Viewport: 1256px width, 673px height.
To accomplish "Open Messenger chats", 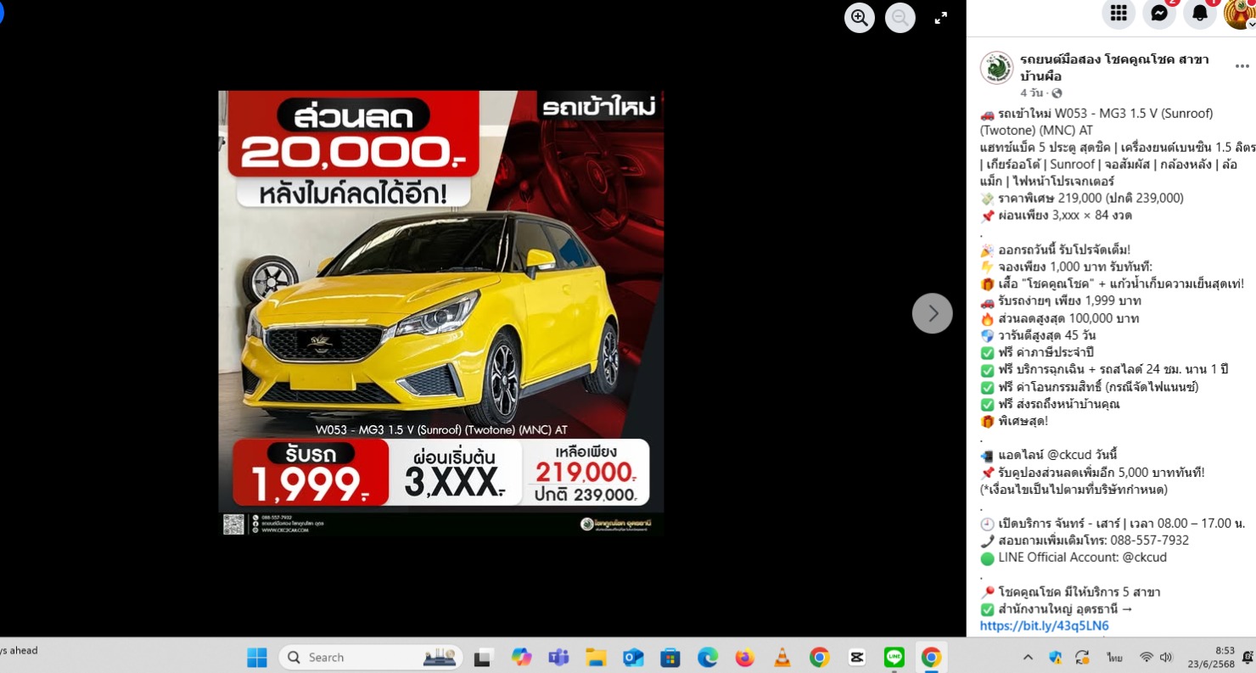I will [x=1159, y=13].
